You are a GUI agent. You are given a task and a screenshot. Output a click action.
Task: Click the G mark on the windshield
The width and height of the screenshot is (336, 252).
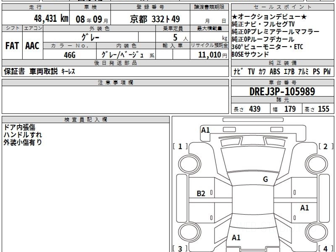[x=265, y=179]
